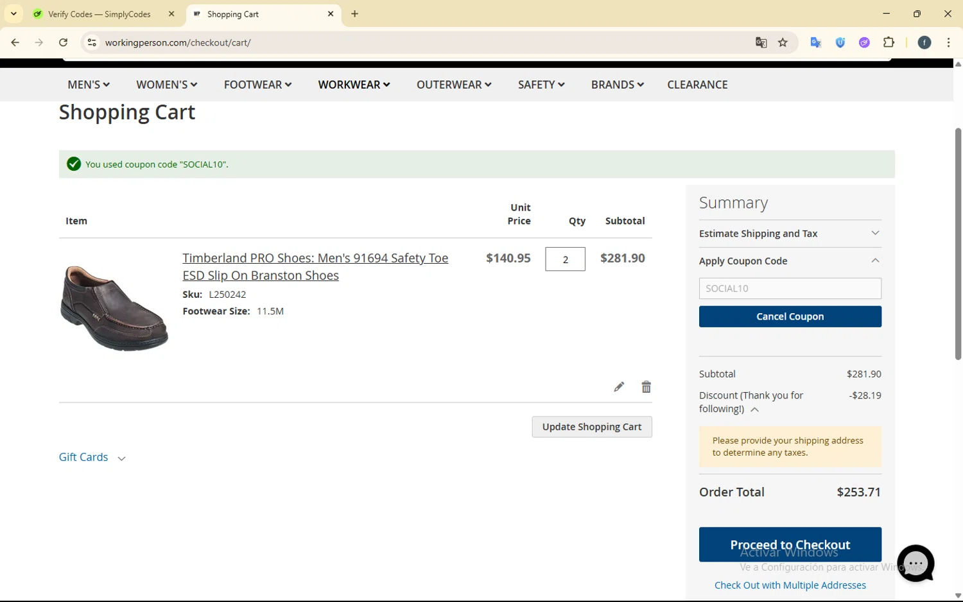Open the Timberland PRO Shoes product link
Viewport: 963px width, 602px height.
[315, 266]
